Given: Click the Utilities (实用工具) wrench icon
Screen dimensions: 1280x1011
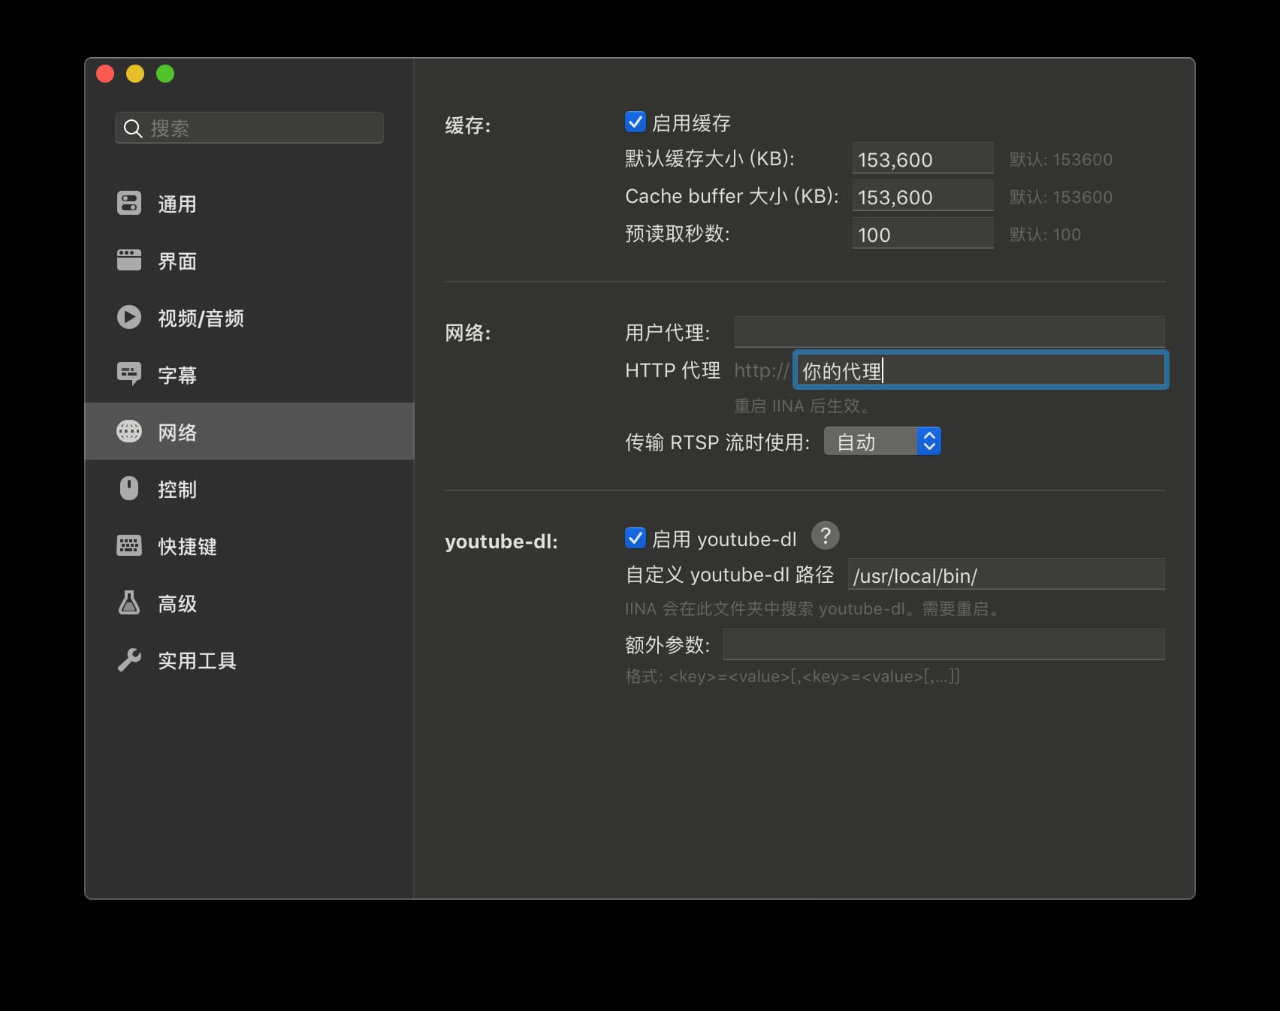Looking at the screenshot, I should [129, 659].
